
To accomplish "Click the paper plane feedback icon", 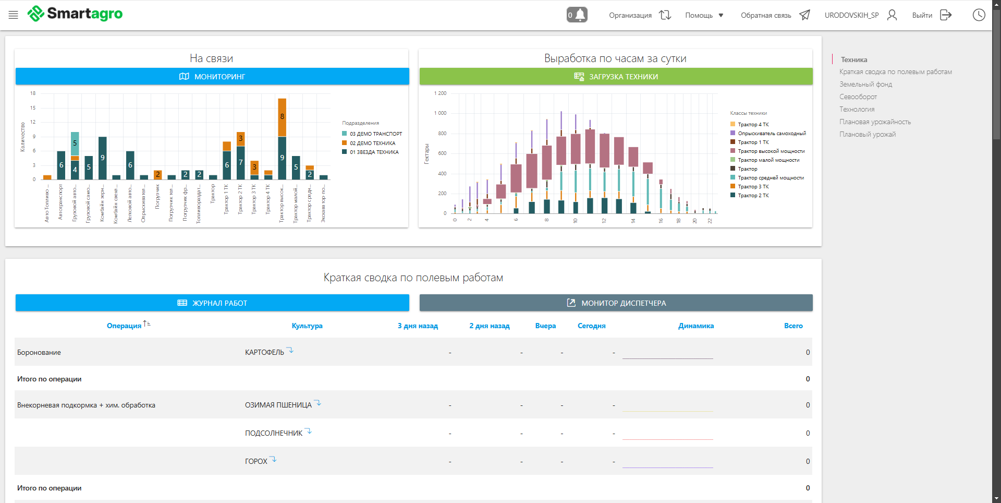I will [805, 15].
